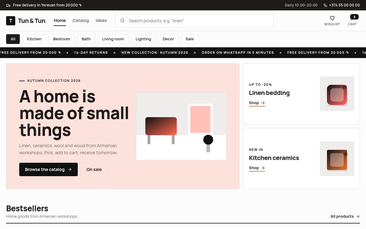Click the 14-DAY RETURNS ticker text
366x229 pixels.
(x=91, y=53)
